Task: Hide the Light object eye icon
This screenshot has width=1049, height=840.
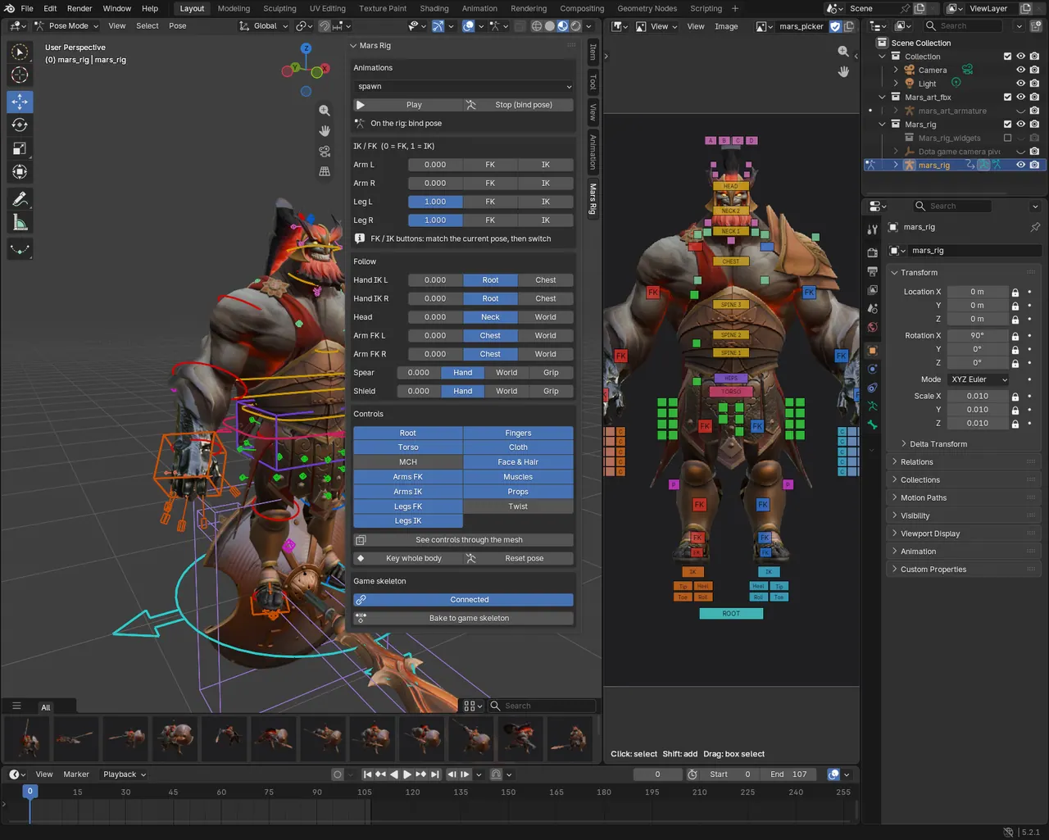Action: (1021, 84)
